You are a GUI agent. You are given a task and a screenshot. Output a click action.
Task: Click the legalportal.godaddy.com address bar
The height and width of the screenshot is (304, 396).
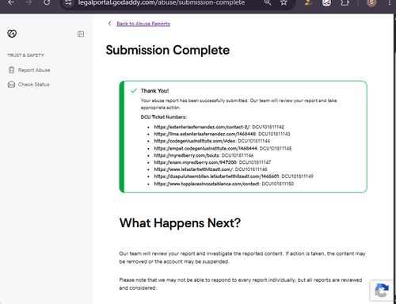point(162,3)
